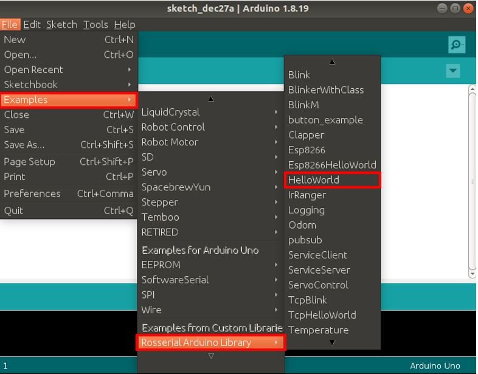Expand the Robot Motor examples submenu
478x374 pixels.
[x=210, y=142]
